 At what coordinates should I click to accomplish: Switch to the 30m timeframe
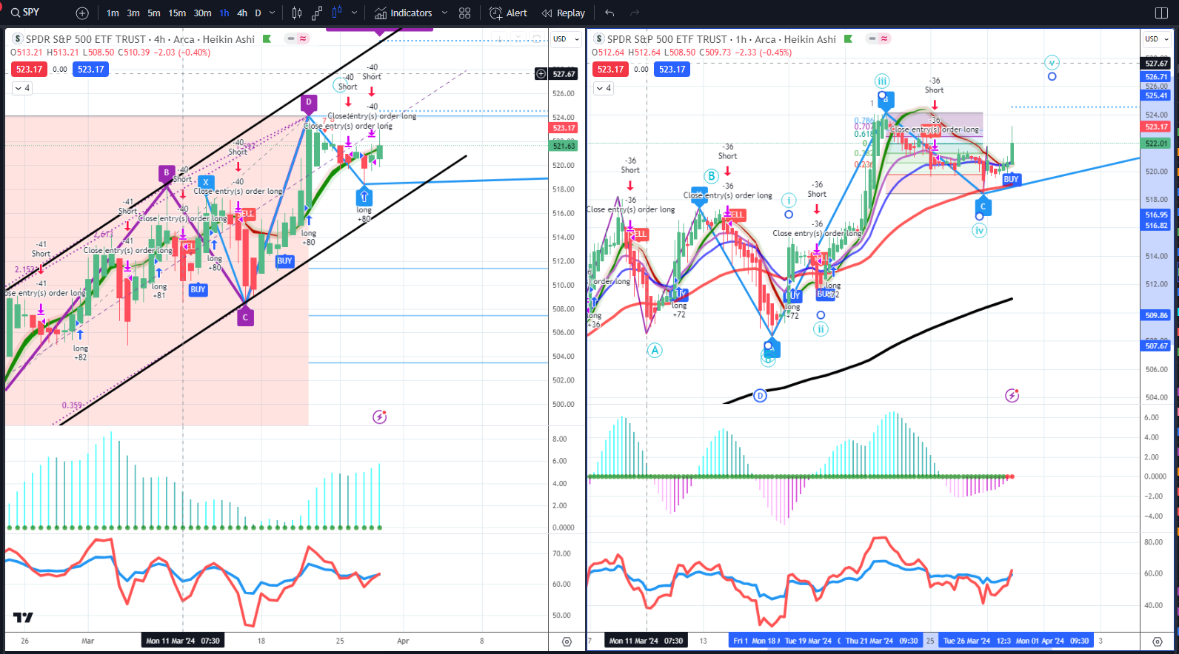pos(202,13)
